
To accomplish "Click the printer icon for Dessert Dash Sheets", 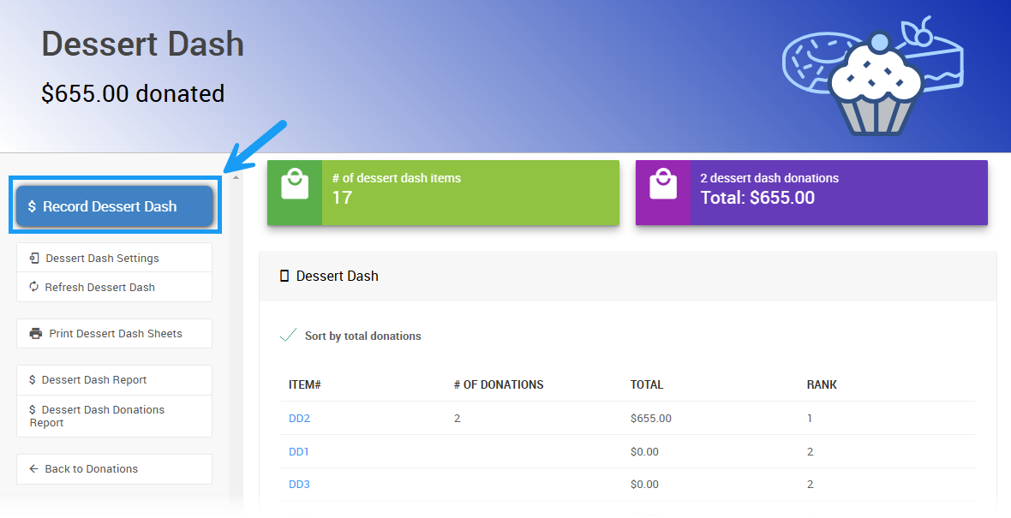I will point(36,334).
